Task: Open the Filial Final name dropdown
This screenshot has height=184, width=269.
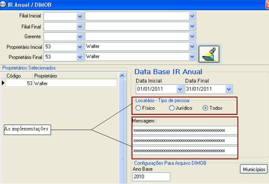Action: 192,26
